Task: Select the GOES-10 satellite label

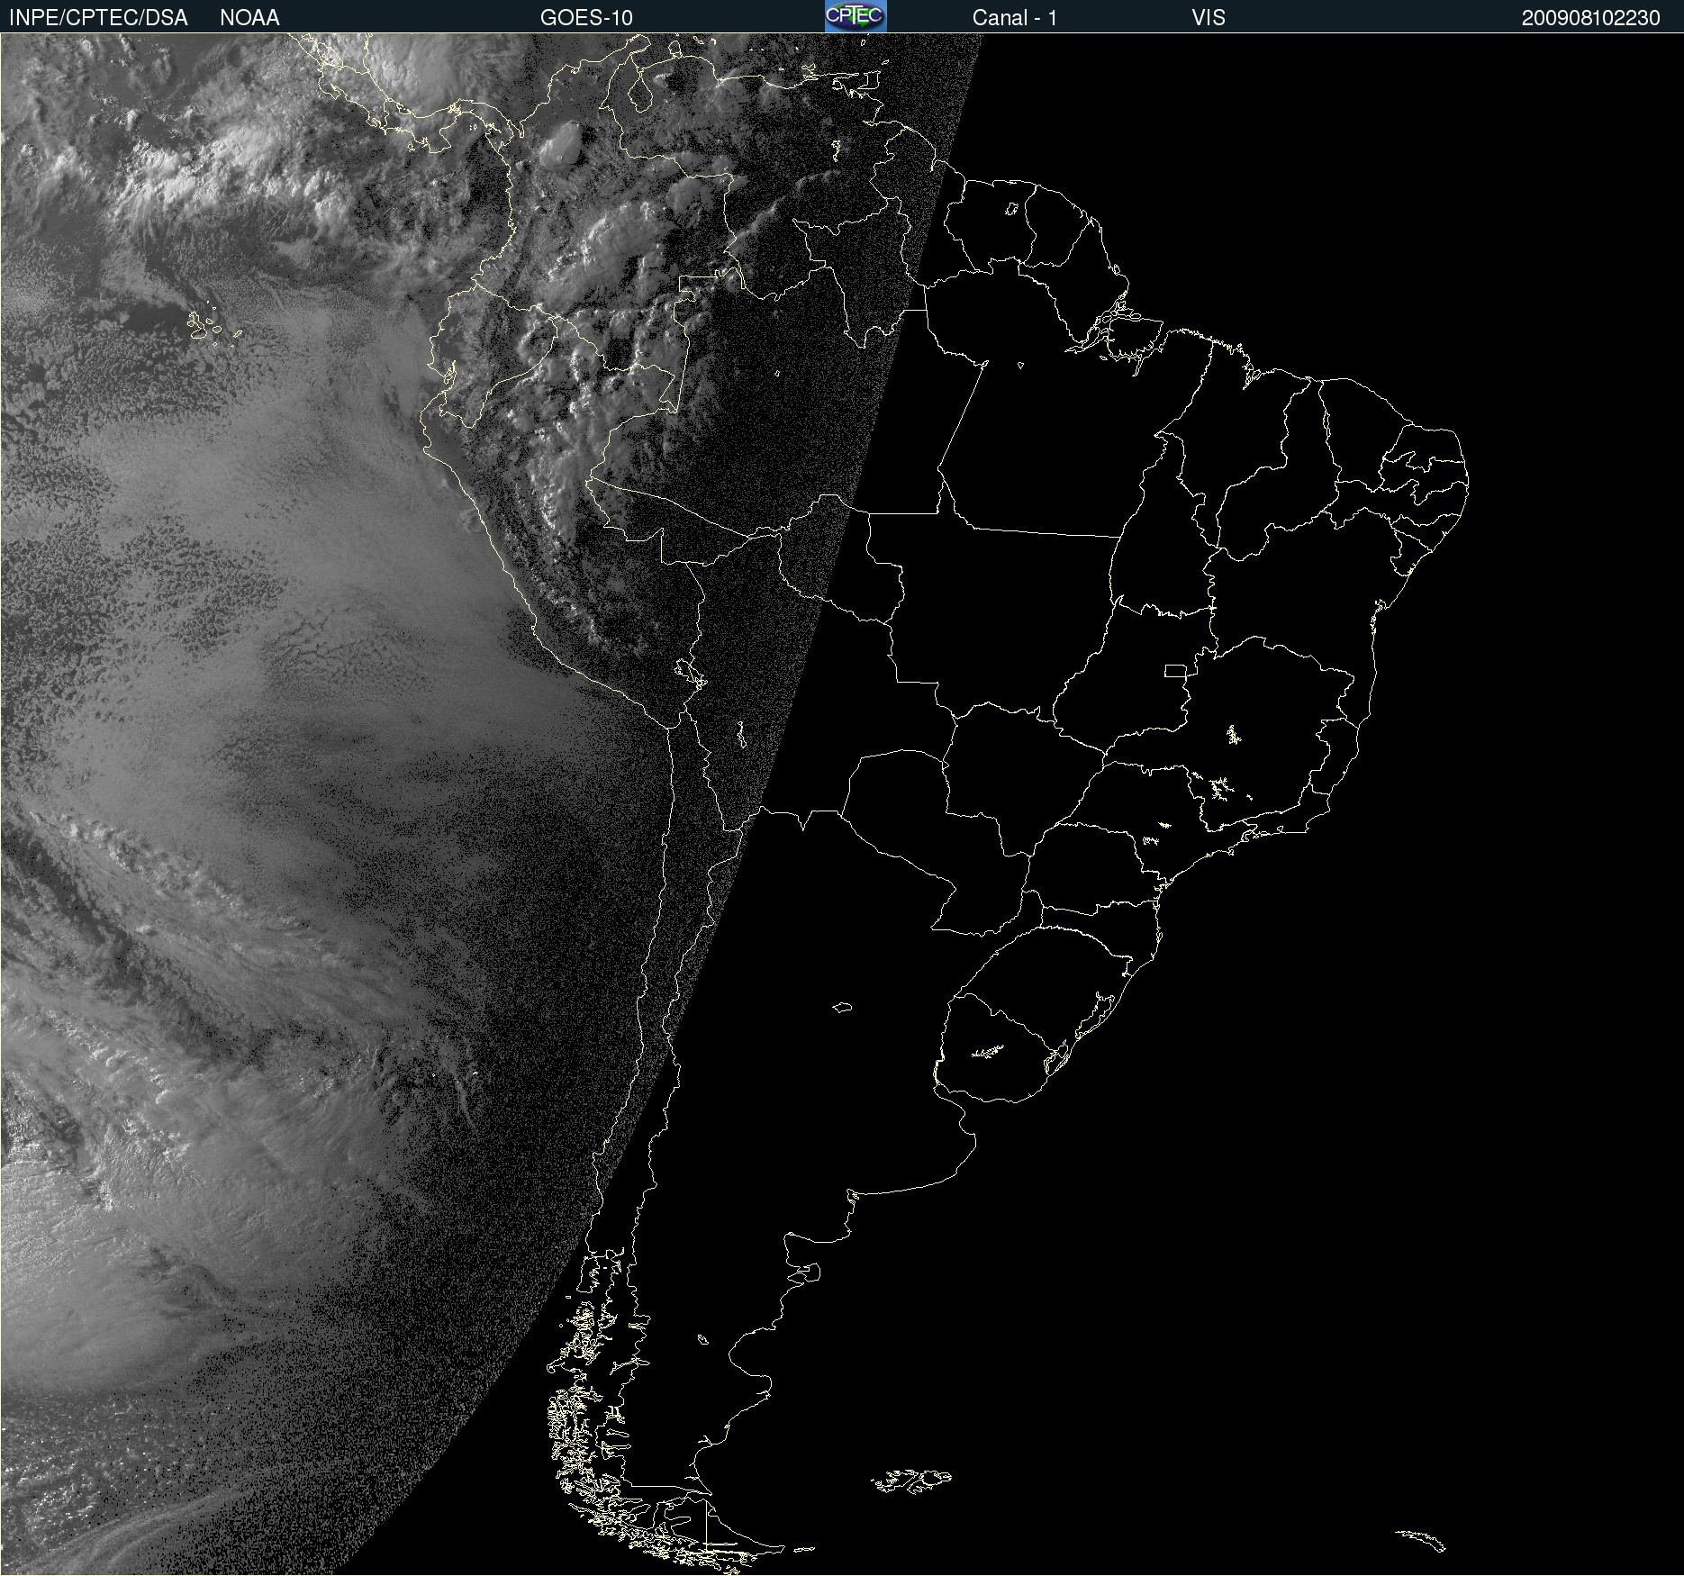Action: point(586,18)
